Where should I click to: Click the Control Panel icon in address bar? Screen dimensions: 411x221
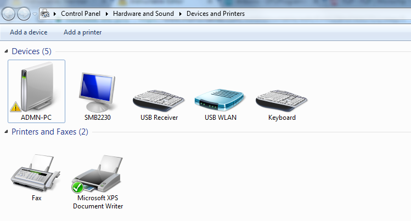pos(46,13)
